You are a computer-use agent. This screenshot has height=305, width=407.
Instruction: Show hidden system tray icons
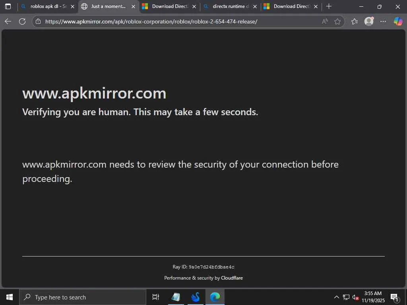click(x=336, y=297)
